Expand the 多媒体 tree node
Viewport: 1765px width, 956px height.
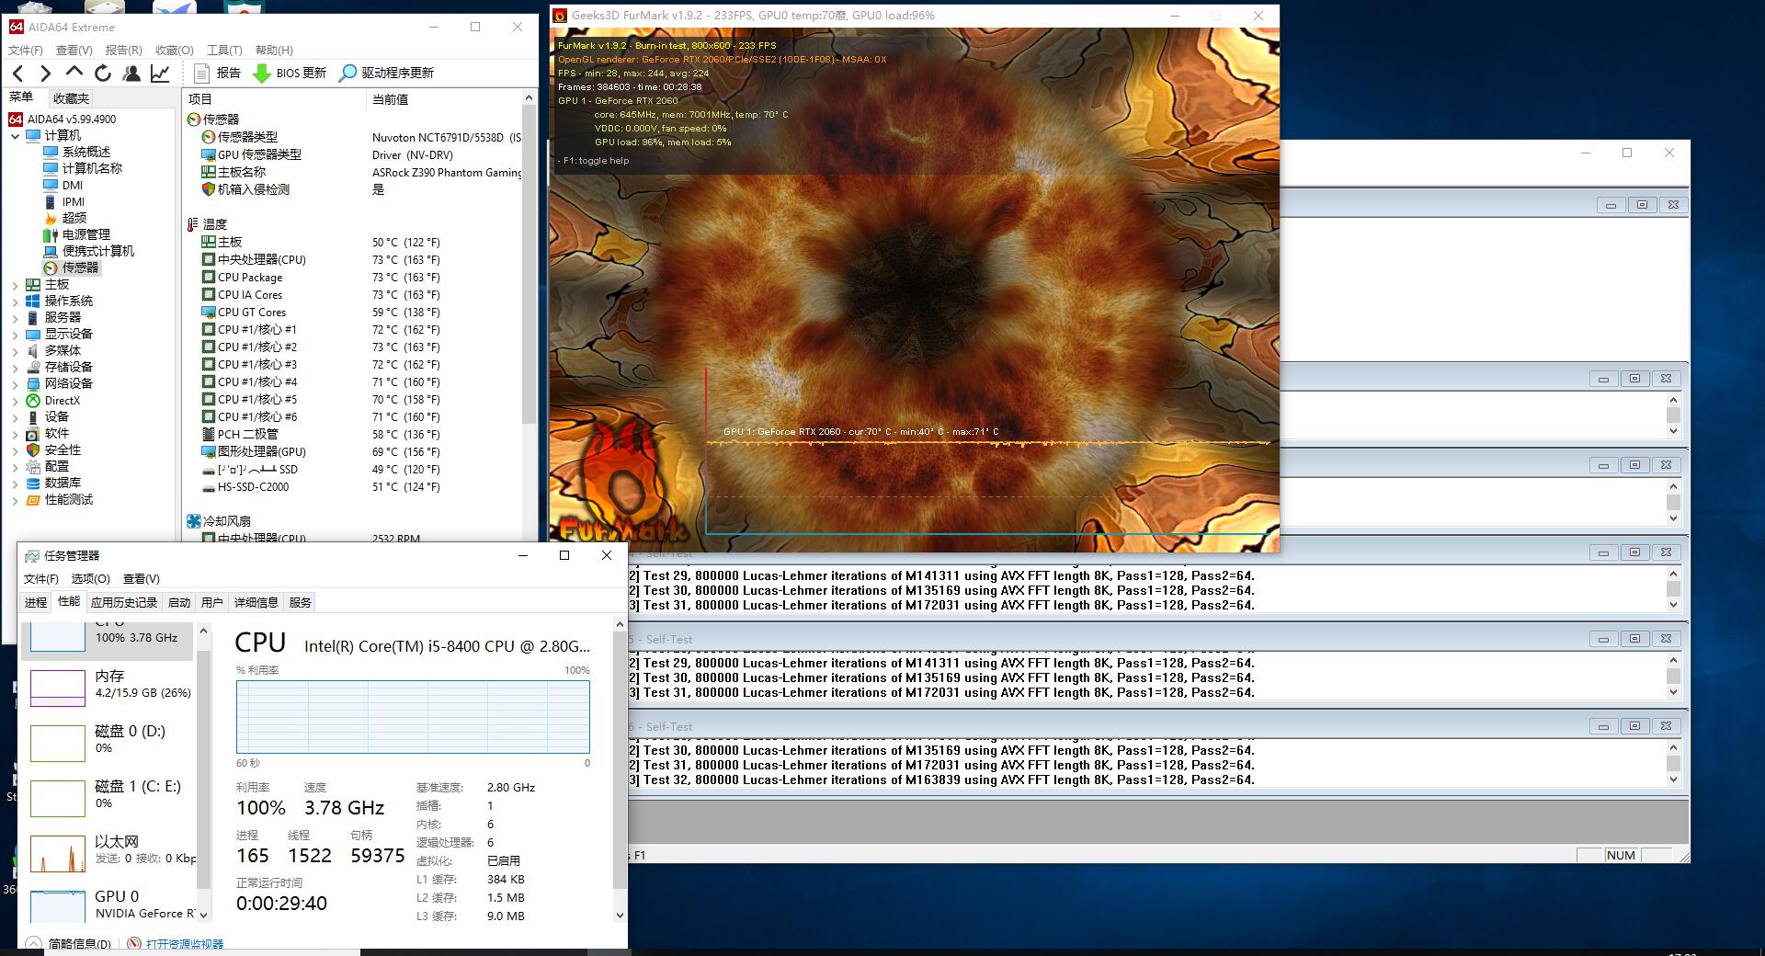[x=16, y=351]
